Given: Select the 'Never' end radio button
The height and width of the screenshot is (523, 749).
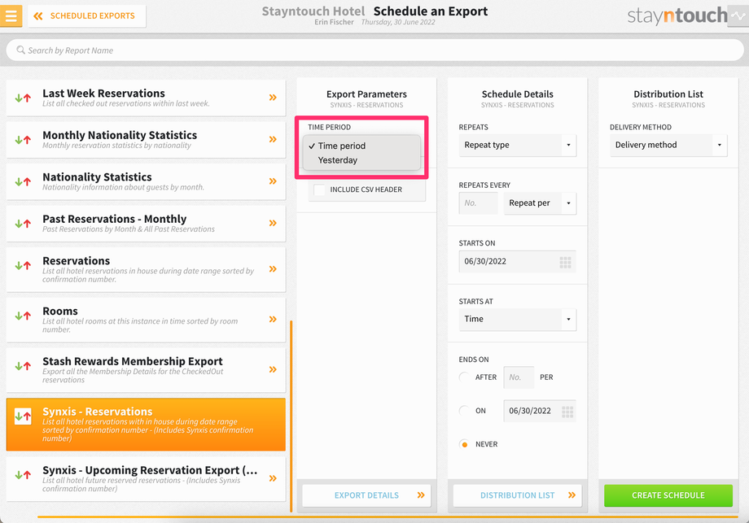Looking at the screenshot, I should coord(464,444).
